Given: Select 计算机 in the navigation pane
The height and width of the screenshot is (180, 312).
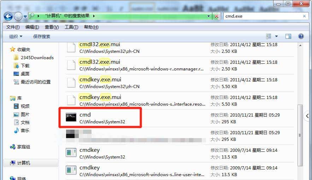Looking at the screenshot, I should click(x=24, y=163).
